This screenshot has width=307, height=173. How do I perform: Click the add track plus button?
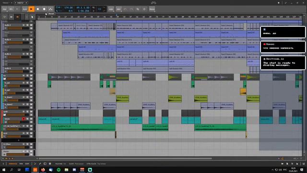pos(19,140)
